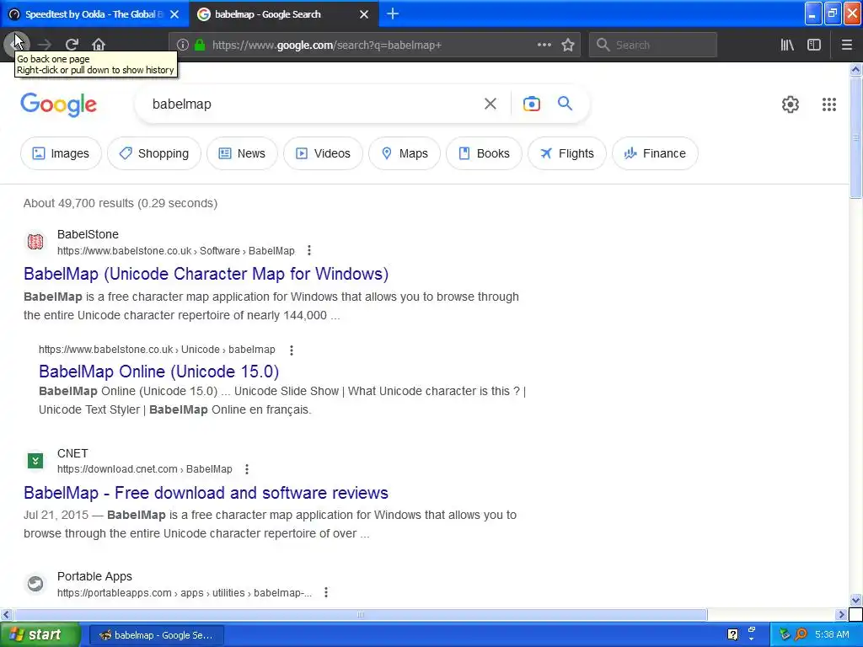Viewport: 863px width, 647px height.
Task: Click the Google magnifier search button
Action: [565, 104]
